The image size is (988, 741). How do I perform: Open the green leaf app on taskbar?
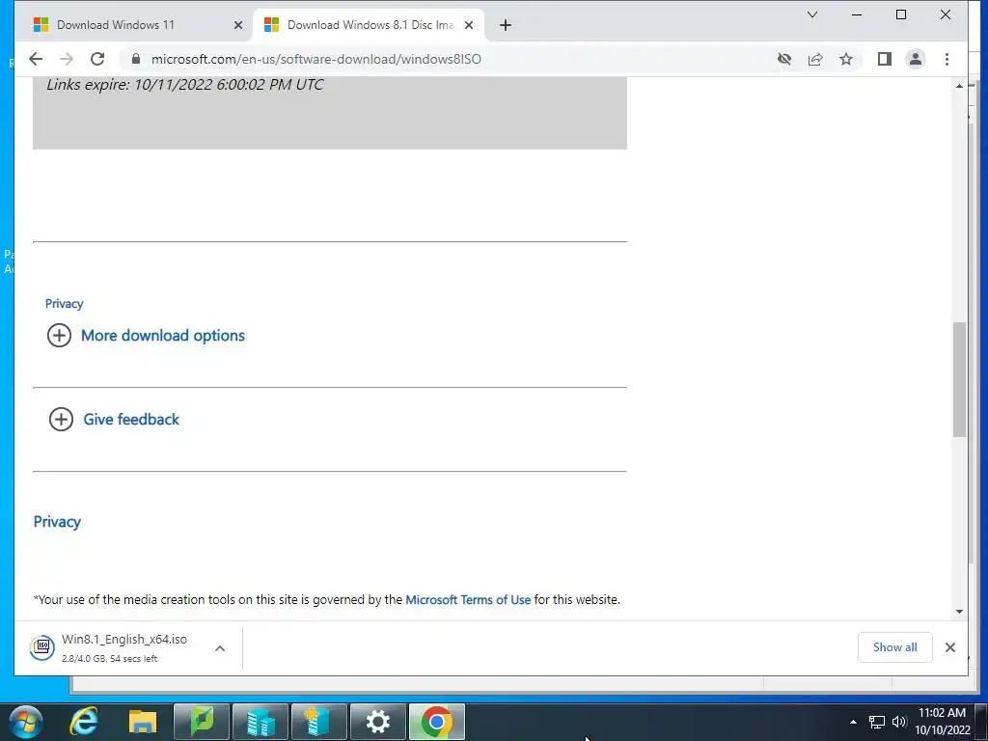click(x=202, y=722)
